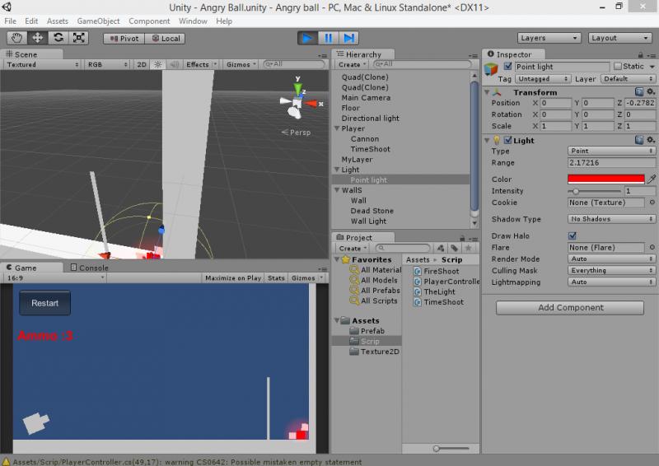Screen dimensions: 659x466
Task: Open Shadow Type dropdown
Action: 611,219
